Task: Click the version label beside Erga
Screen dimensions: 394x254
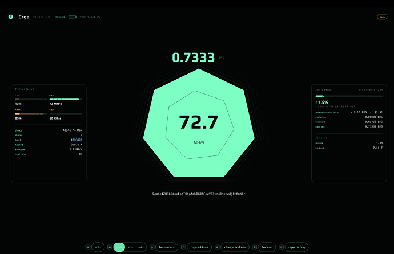Action: 42,17
